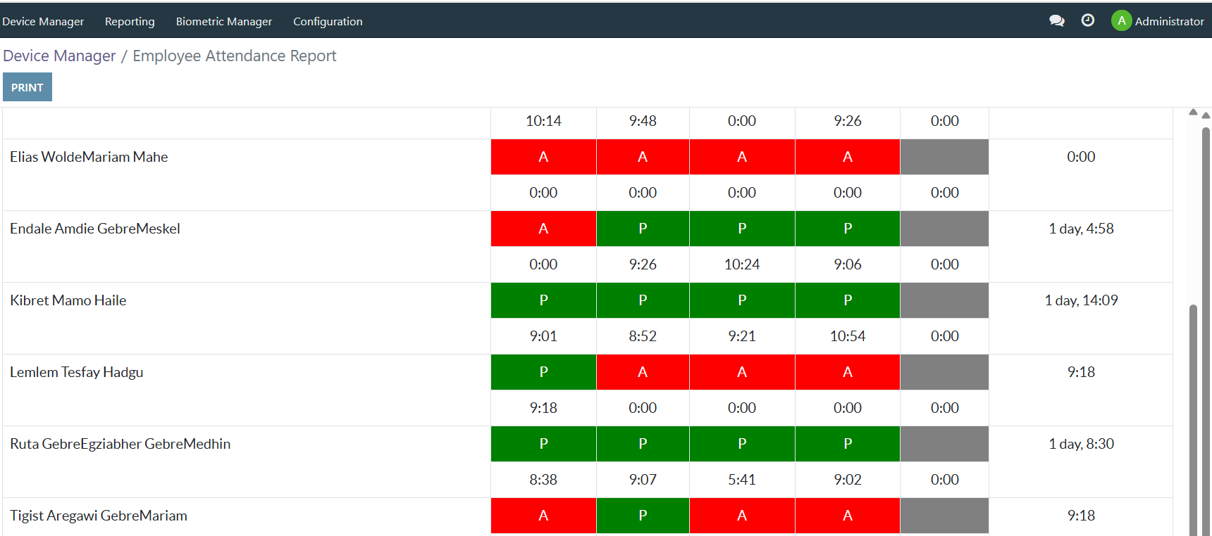Click the 5:41 time cell
The width and height of the screenshot is (1212, 536).
click(742, 480)
